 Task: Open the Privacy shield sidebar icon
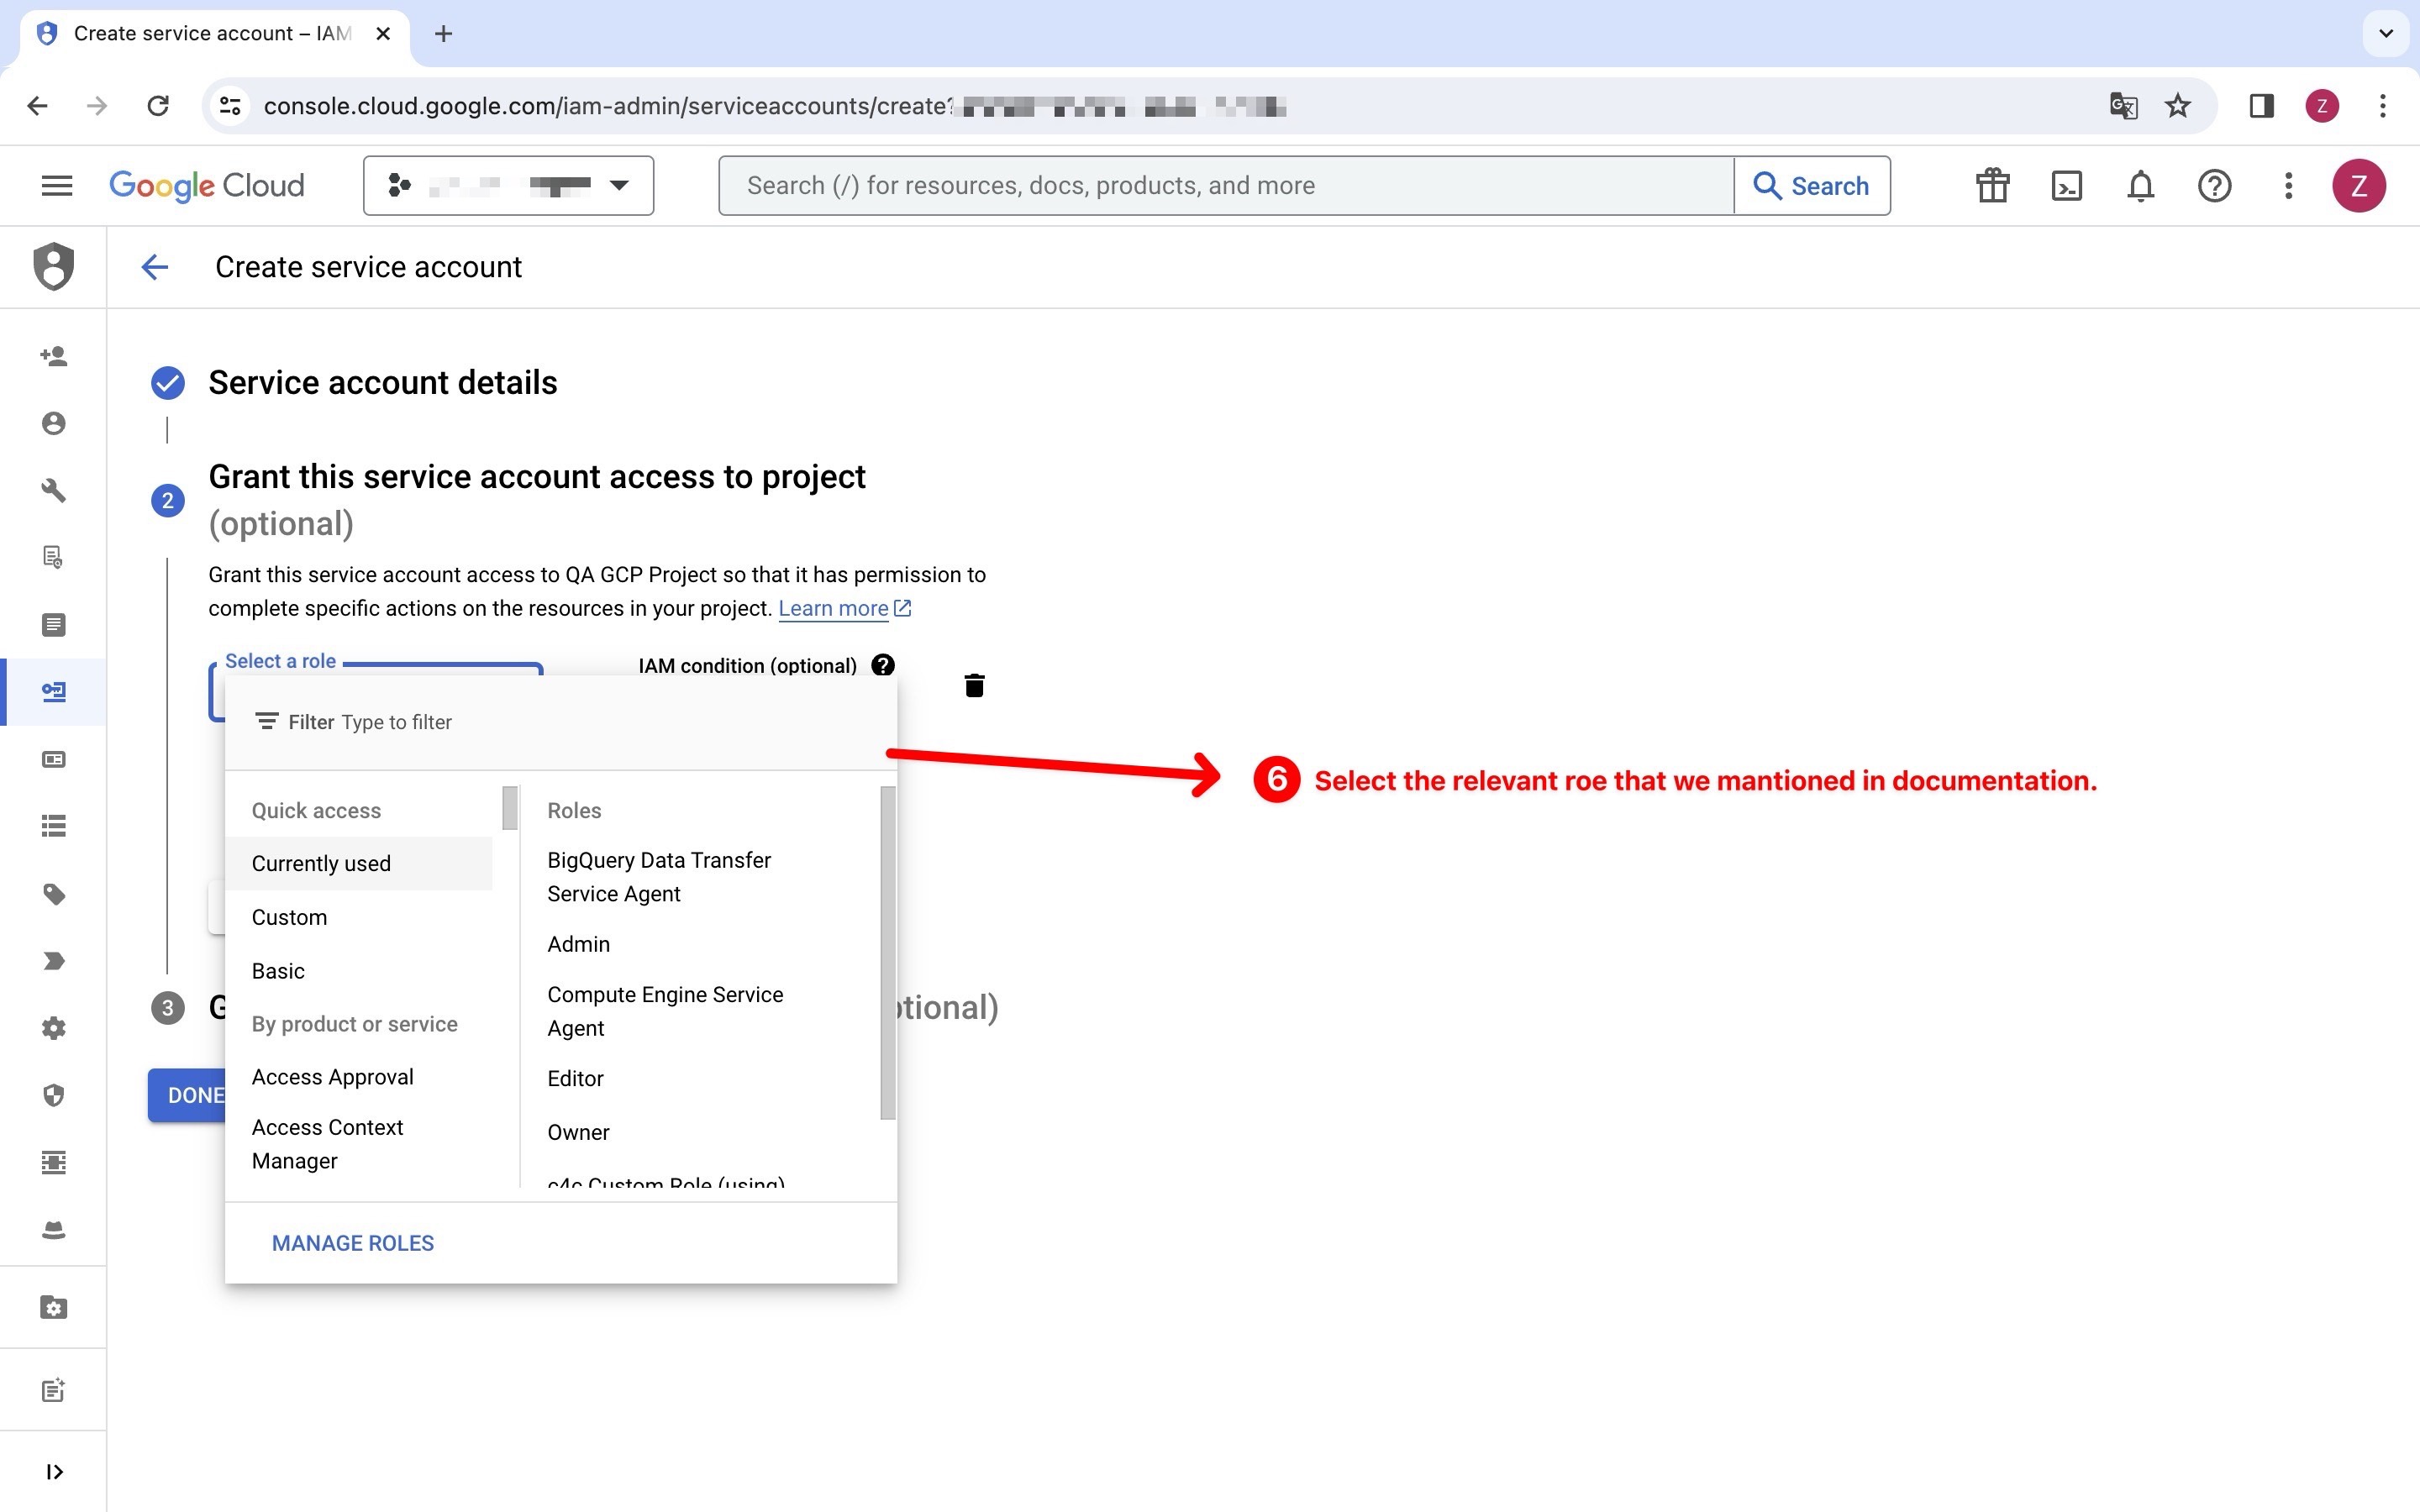54,1095
